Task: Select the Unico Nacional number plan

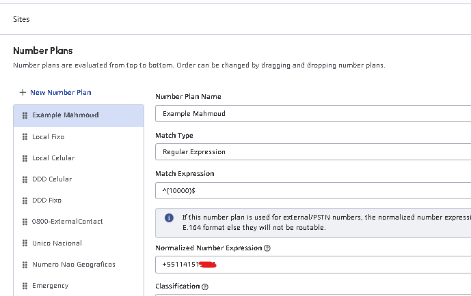Action: pos(57,243)
